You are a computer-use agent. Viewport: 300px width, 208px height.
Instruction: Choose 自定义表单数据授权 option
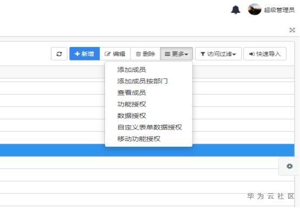pyautogui.click(x=149, y=127)
